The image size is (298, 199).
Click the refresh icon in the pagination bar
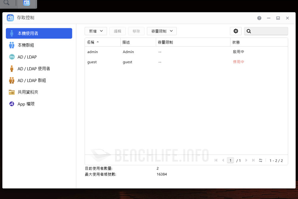[261, 161]
